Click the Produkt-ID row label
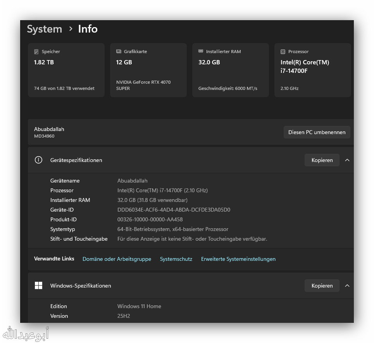374x343 pixels. pyautogui.click(x=63, y=219)
